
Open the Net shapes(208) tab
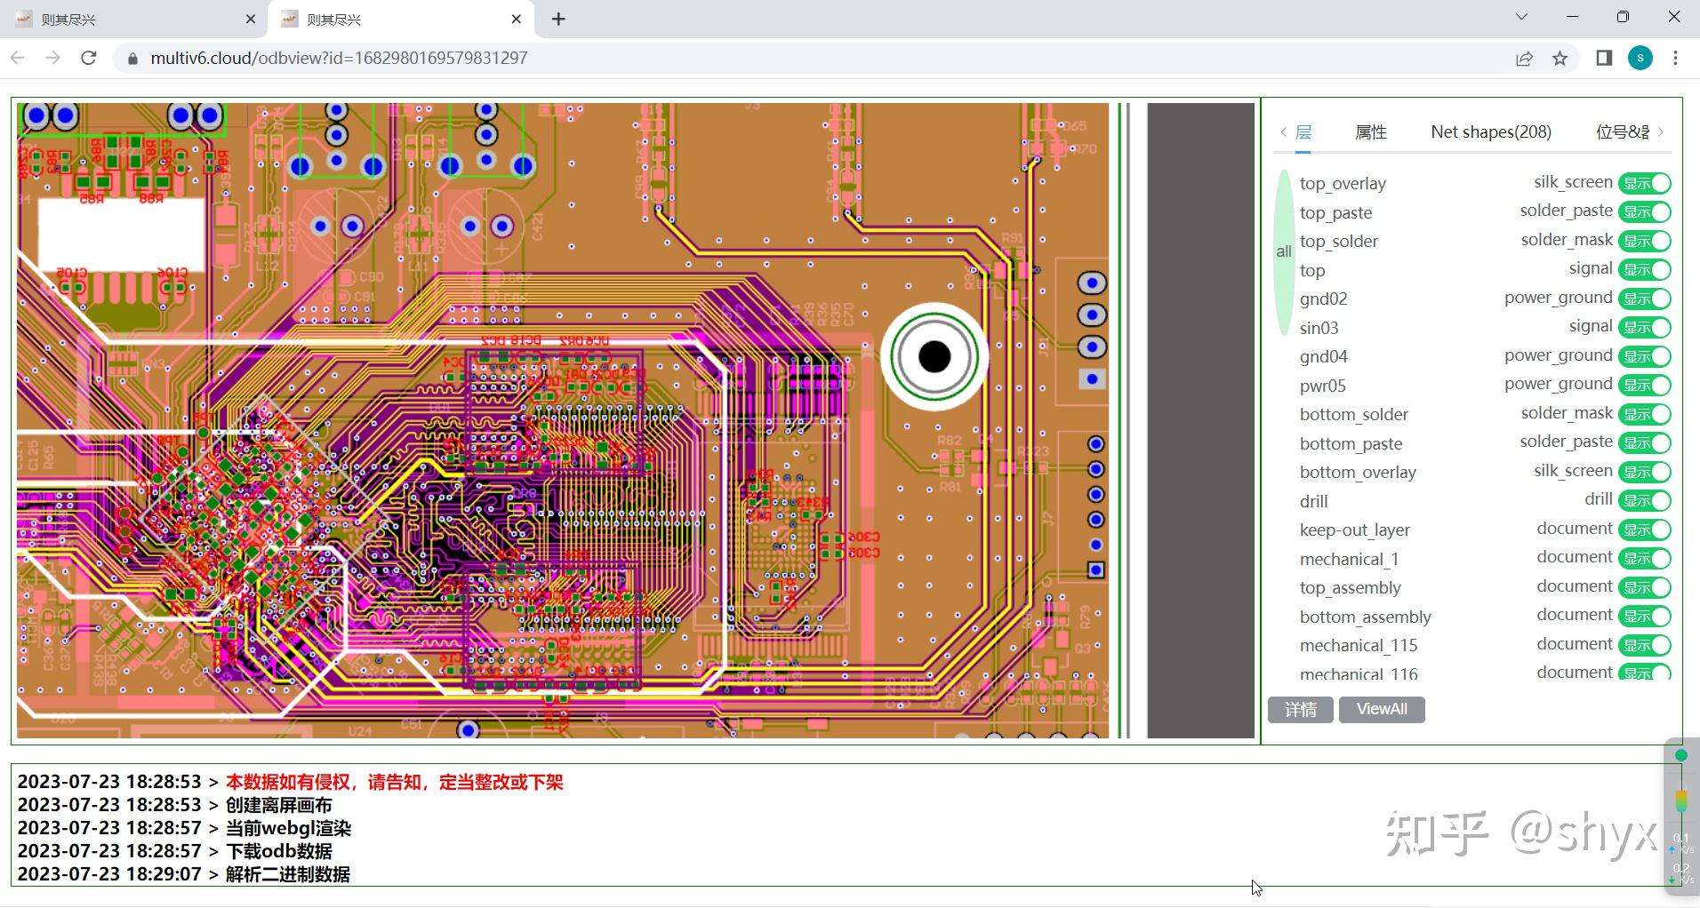pyautogui.click(x=1490, y=132)
